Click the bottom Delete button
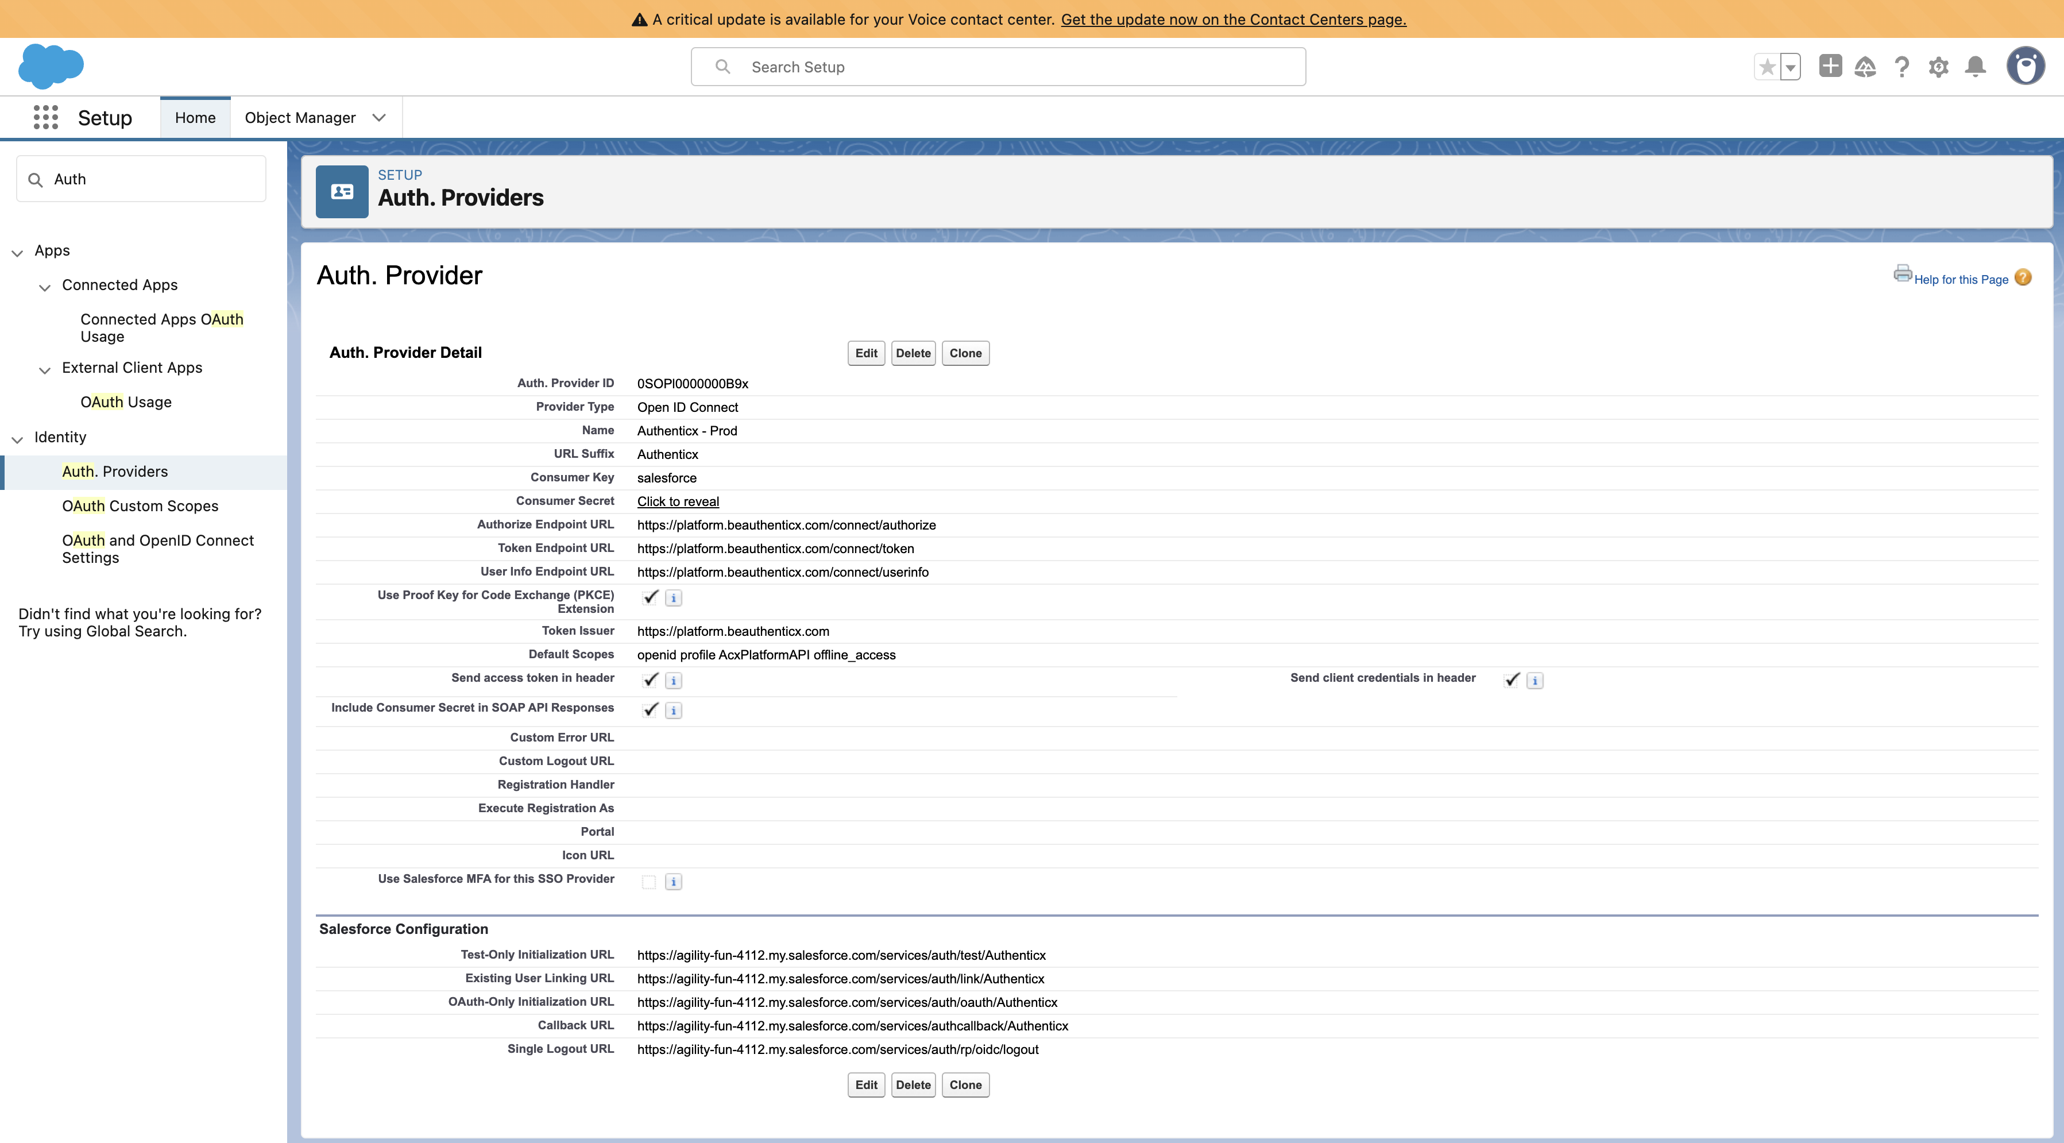The image size is (2064, 1143). pos(913,1084)
